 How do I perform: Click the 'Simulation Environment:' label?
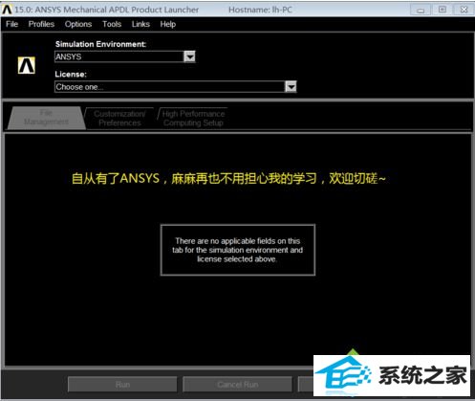(100, 44)
